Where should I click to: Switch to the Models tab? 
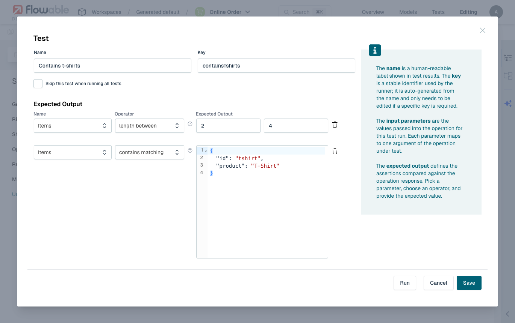[x=408, y=12]
